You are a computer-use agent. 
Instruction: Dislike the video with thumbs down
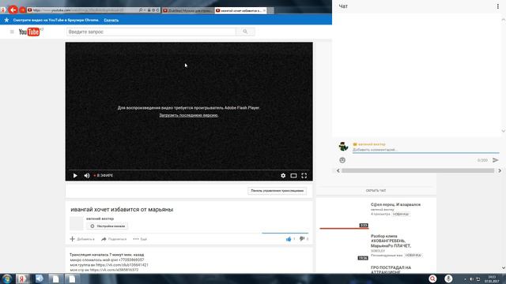tap(302, 239)
